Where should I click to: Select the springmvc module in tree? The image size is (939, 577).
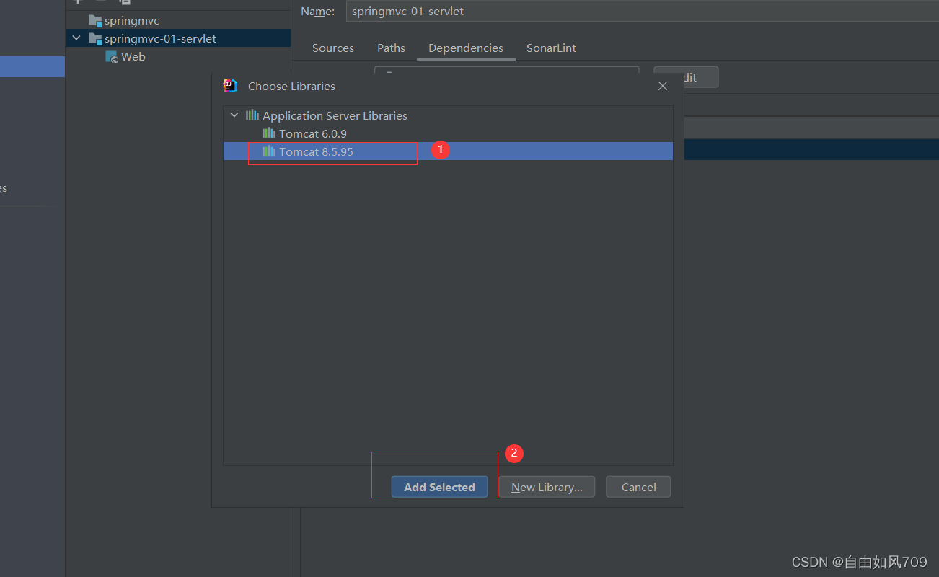[178, 21]
